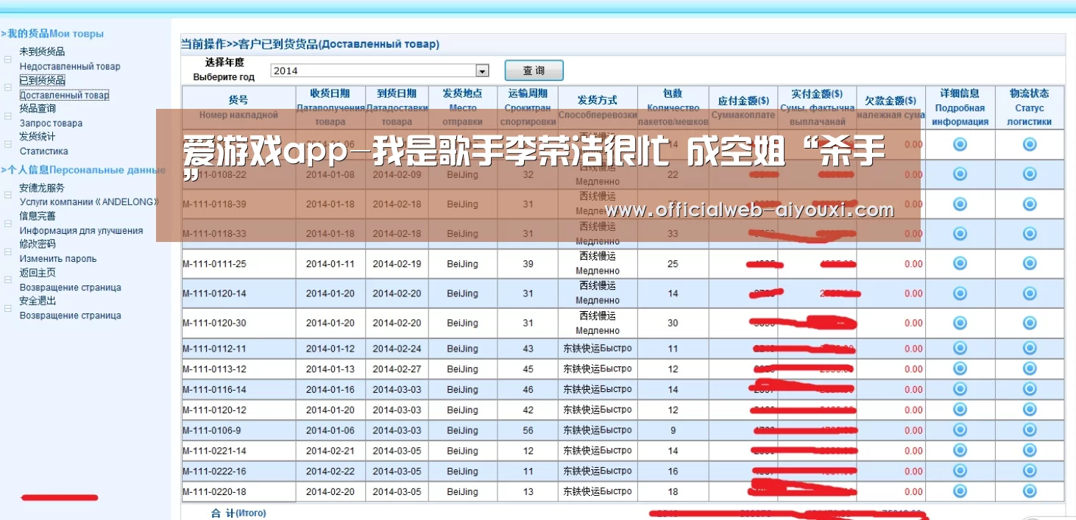This screenshot has width=1076, height=520.
Task: View detail info icon for M-111-0120-12
Action: [x=960, y=410]
